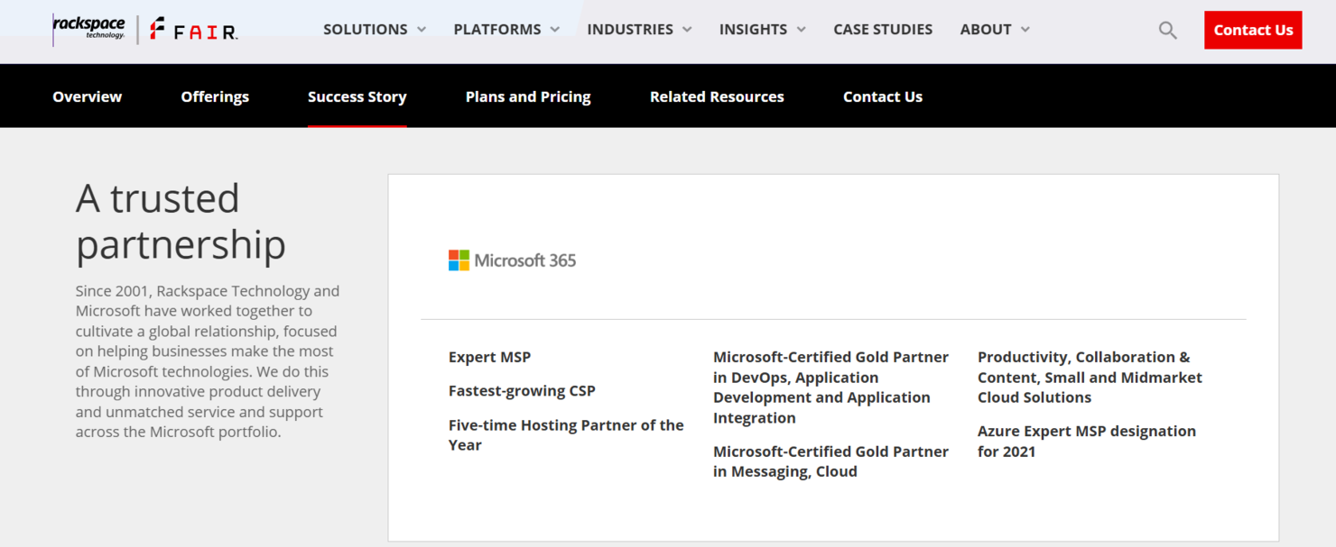1336x547 pixels.
Task: Click the Fastest-growing CSP text
Action: pos(522,390)
